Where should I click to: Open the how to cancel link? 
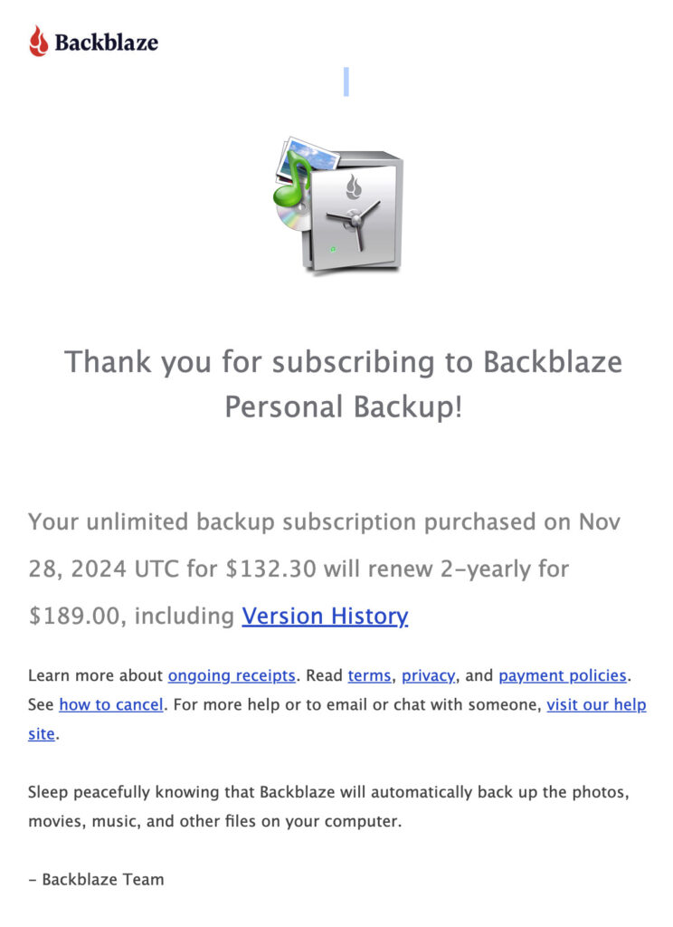coord(111,704)
